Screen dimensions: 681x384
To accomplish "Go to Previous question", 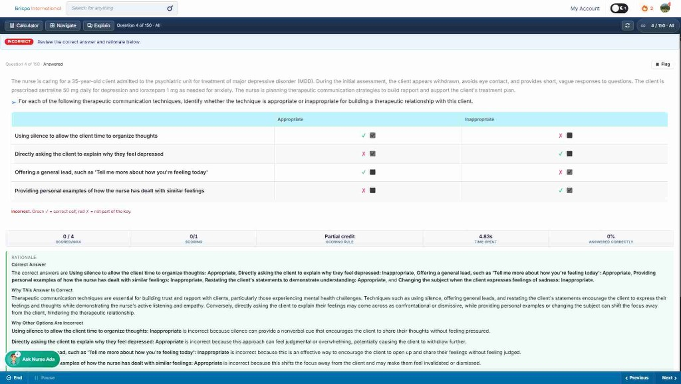I will (637, 378).
